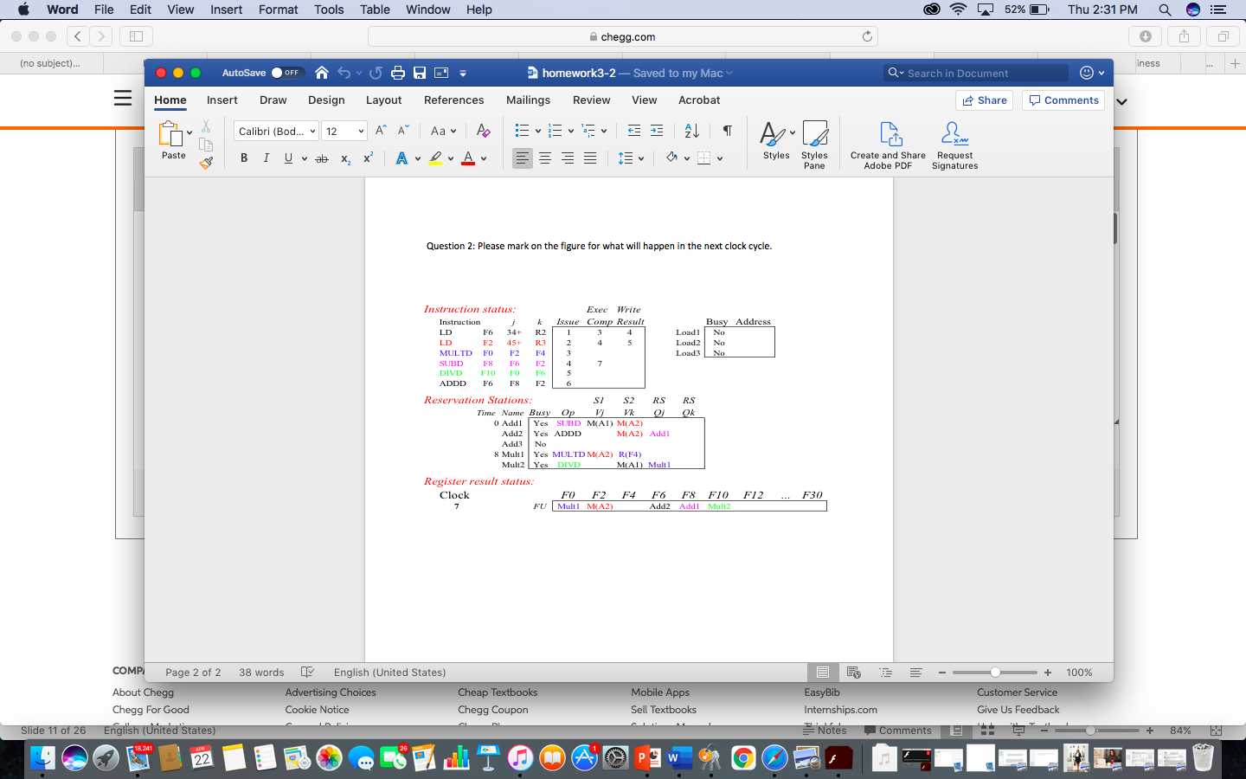Viewport: 1246px width, 779px height.
Task: Click the Sort A-Z icon
Action: point(690,130)
